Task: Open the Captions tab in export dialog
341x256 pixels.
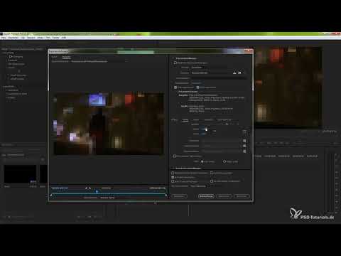Action: coord(209,120)
